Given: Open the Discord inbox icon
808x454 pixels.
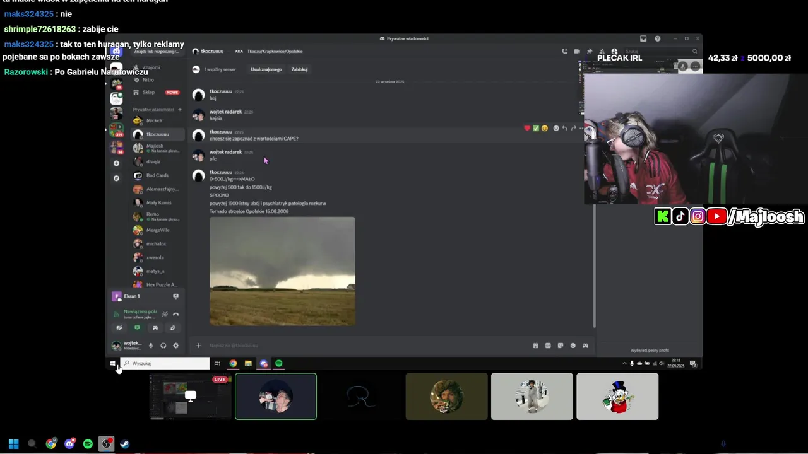Looking at the screenshot, I should 643,38.
